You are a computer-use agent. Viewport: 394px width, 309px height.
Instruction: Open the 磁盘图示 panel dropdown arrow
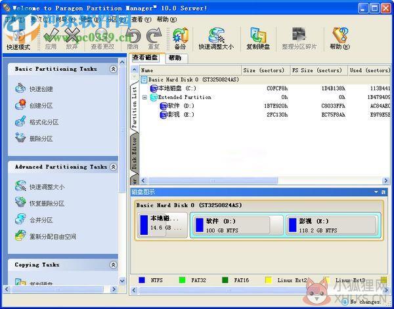(376, 192)
